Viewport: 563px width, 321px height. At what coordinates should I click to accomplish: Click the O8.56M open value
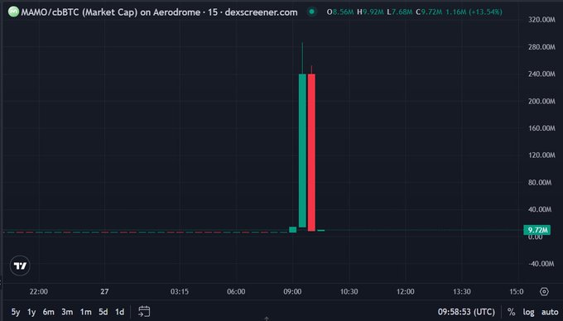(340, 12)
